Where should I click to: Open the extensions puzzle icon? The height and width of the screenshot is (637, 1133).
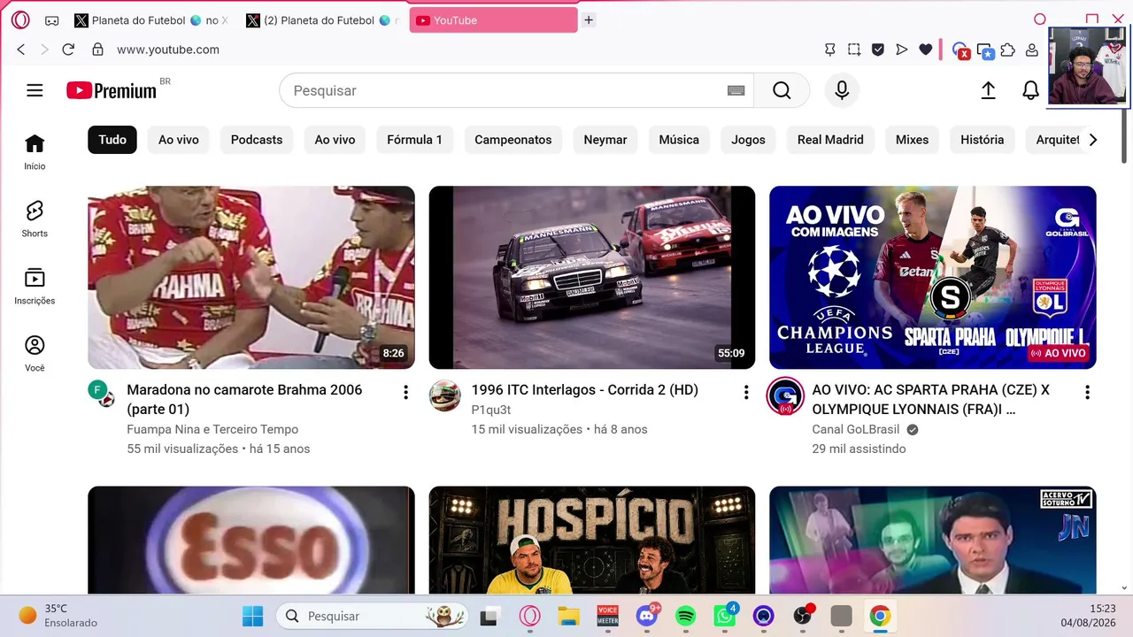1007,50
